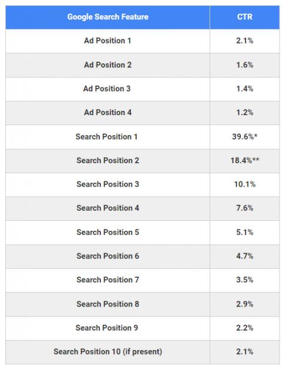Image resolution: width=283 pixels, height=367 pixels.
Task: Click the Ad Position 2 row label
Action: tap(107, 65)
